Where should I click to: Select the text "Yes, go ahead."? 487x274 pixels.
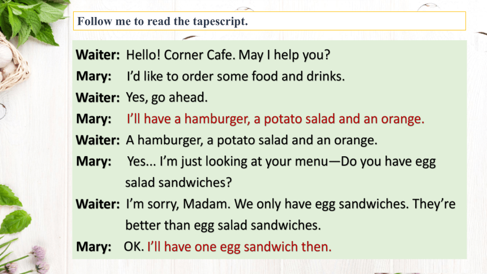[x=167, y=98]
